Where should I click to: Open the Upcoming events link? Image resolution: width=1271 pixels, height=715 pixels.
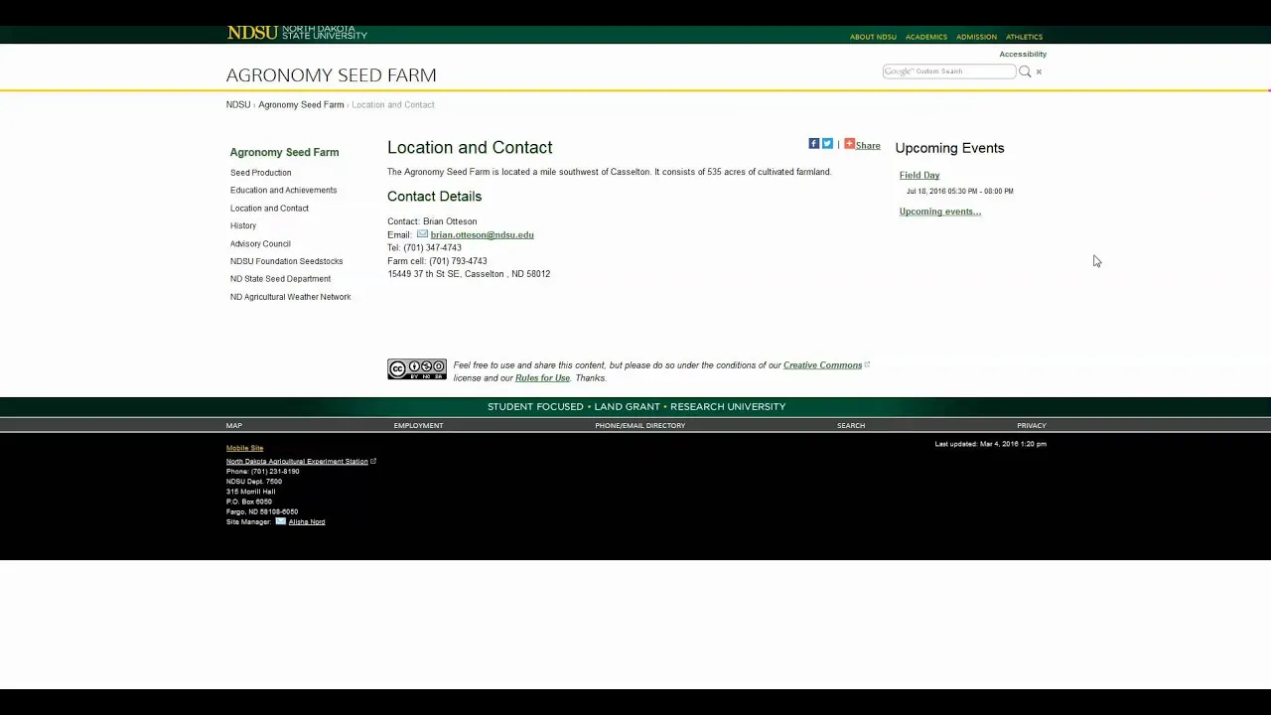[940, 212]
